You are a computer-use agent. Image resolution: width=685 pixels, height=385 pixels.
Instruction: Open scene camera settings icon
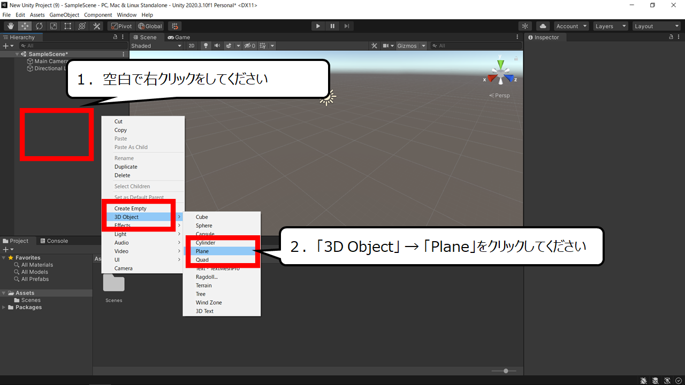pos(385,46)
